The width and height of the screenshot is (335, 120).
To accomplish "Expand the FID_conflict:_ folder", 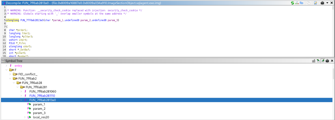I will 10,74.
